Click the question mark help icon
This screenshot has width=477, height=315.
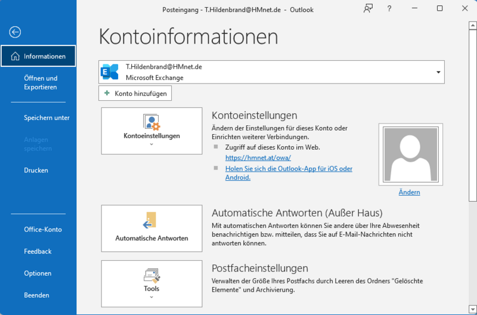coord(389,8)
